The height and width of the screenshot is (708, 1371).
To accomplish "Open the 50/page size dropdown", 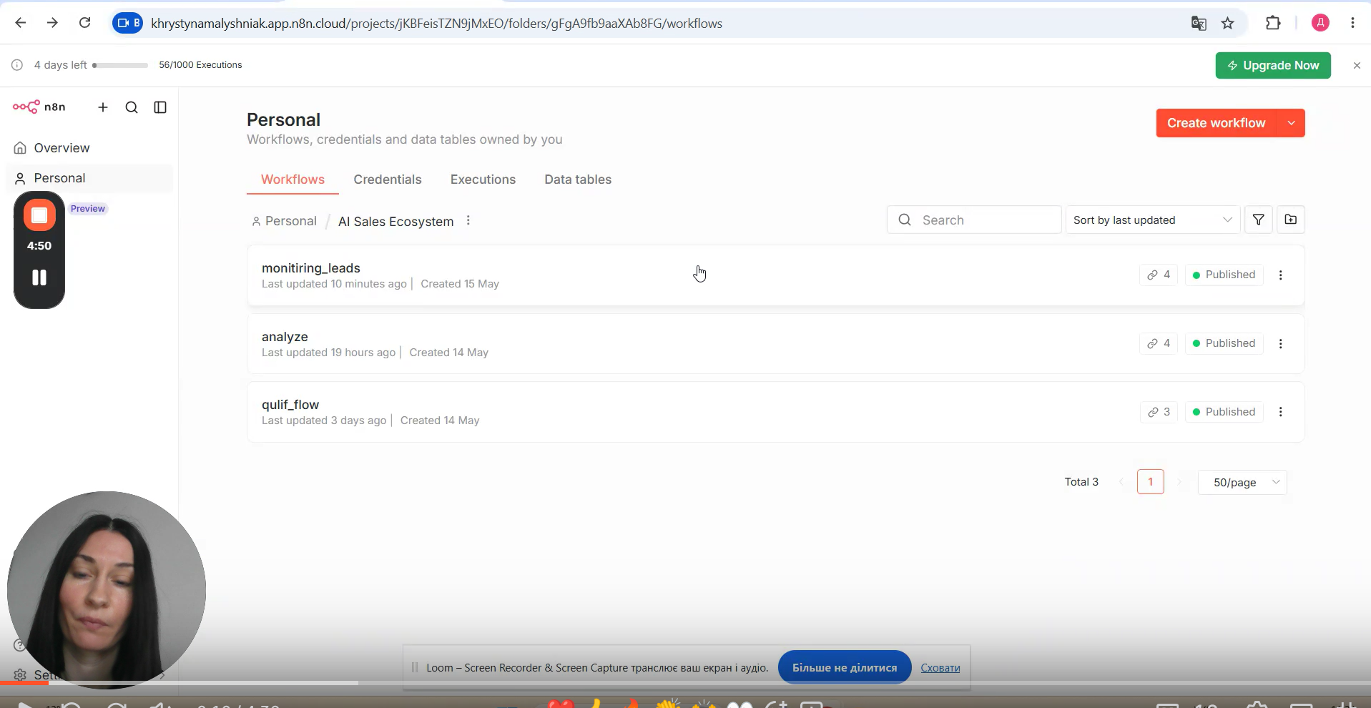I will pyautogui.click(x=1242, y=482).
